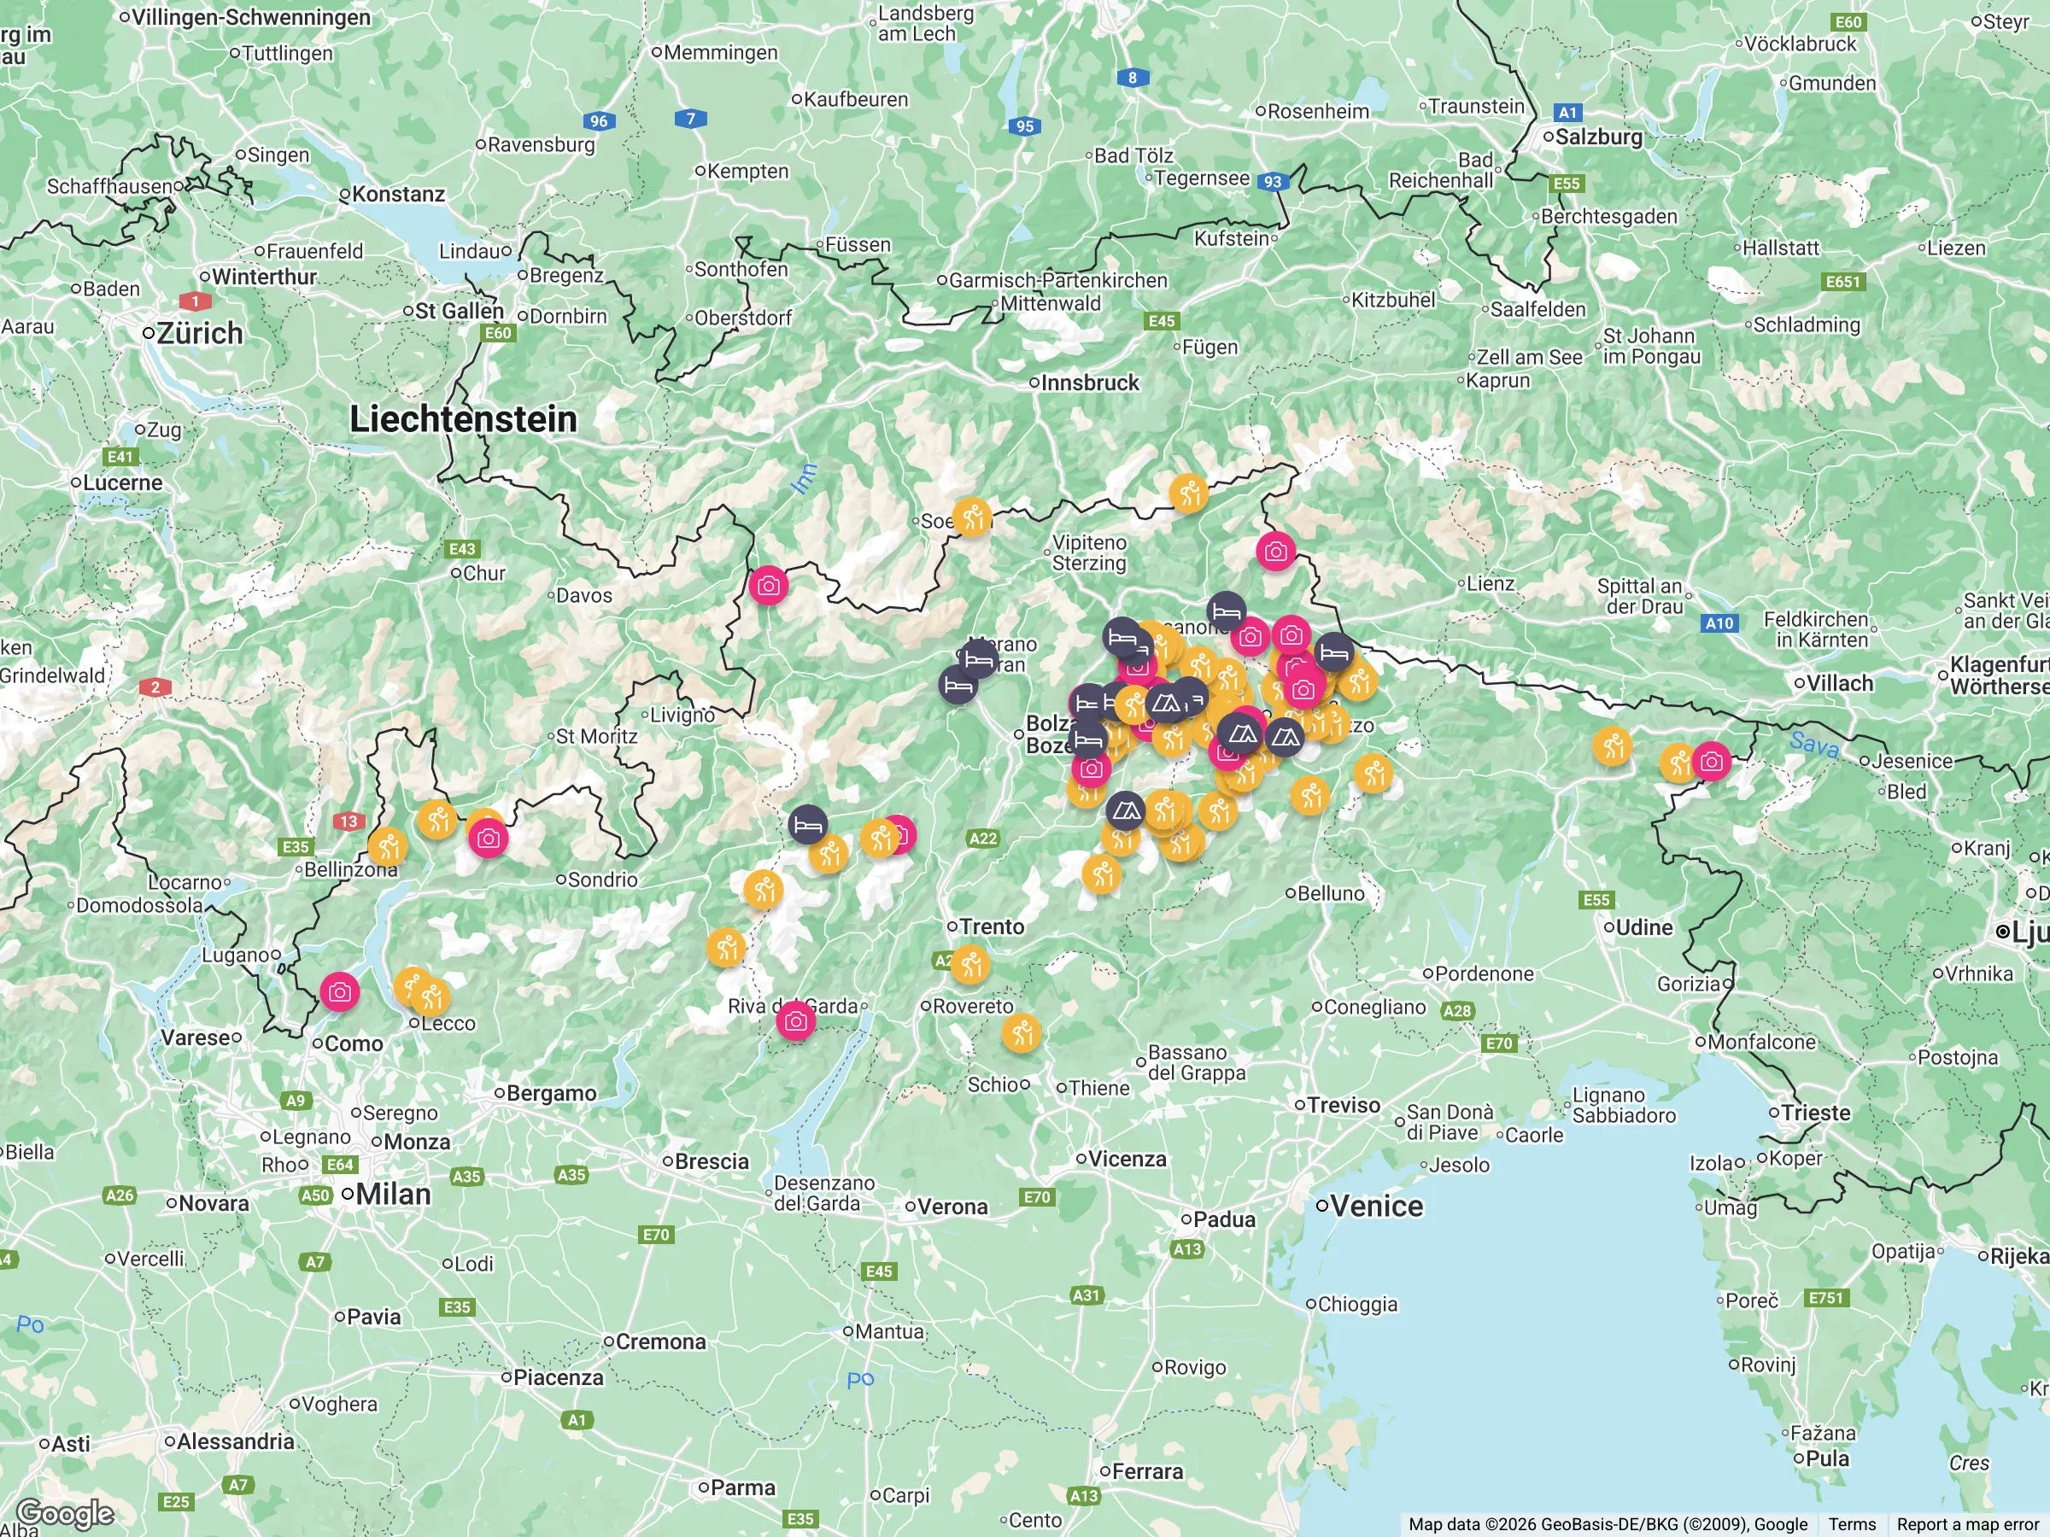The width and height of the screenshot is (2050, 1537).
Task: Click the hiking marker northeast of Vipiteno Sterzing
Action: tap(1188, 493)
